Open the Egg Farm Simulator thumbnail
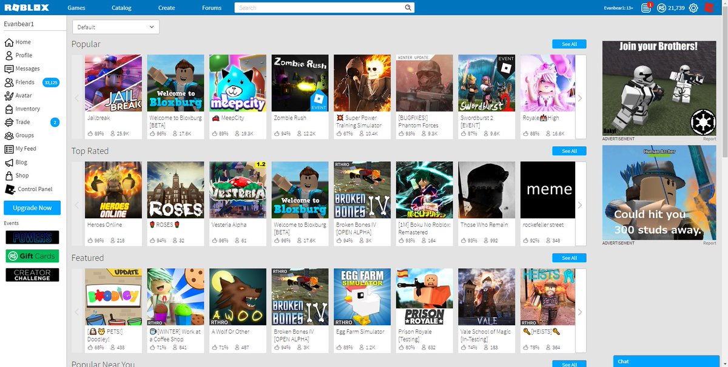This screenshot has width=728, height=367. point(362,297)
